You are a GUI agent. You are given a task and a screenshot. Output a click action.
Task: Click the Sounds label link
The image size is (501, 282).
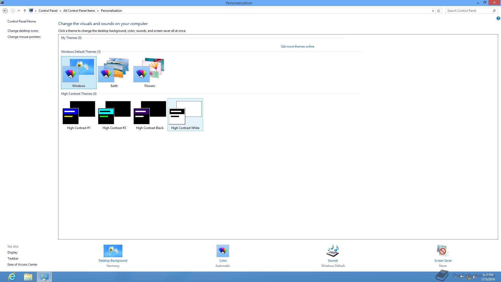click(333, 261)
